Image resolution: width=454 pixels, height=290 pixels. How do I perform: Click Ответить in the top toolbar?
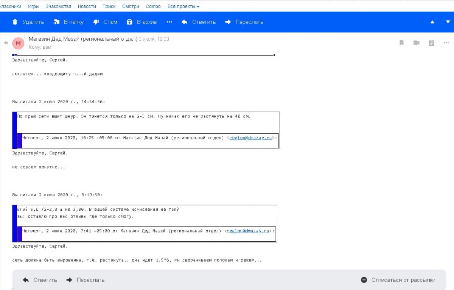pos(199,22)
